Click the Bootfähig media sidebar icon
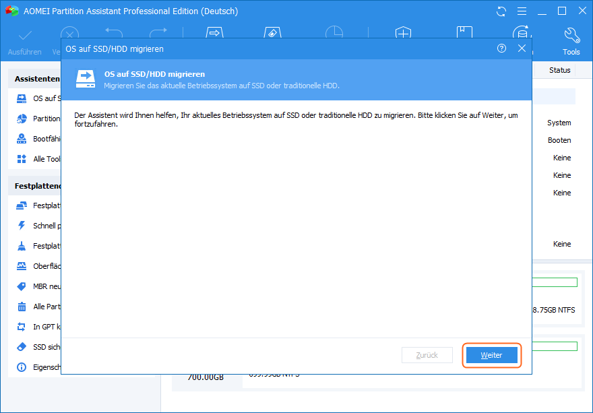This screenshot has height=413, width=593. [x=22, y=139]
